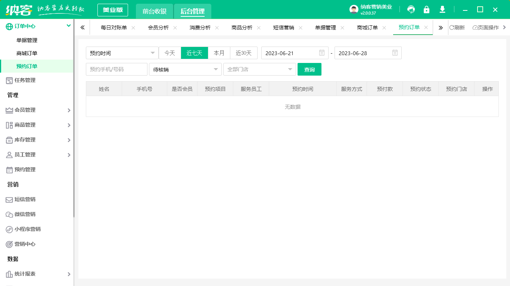Viewport: 510px width, 286px height.
Task: Click the 查询 search button
Action: [310, 69]
